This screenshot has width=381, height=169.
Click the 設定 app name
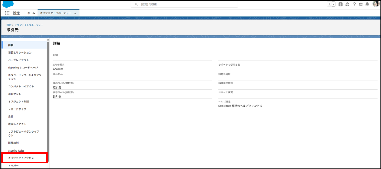pos(16,13)
